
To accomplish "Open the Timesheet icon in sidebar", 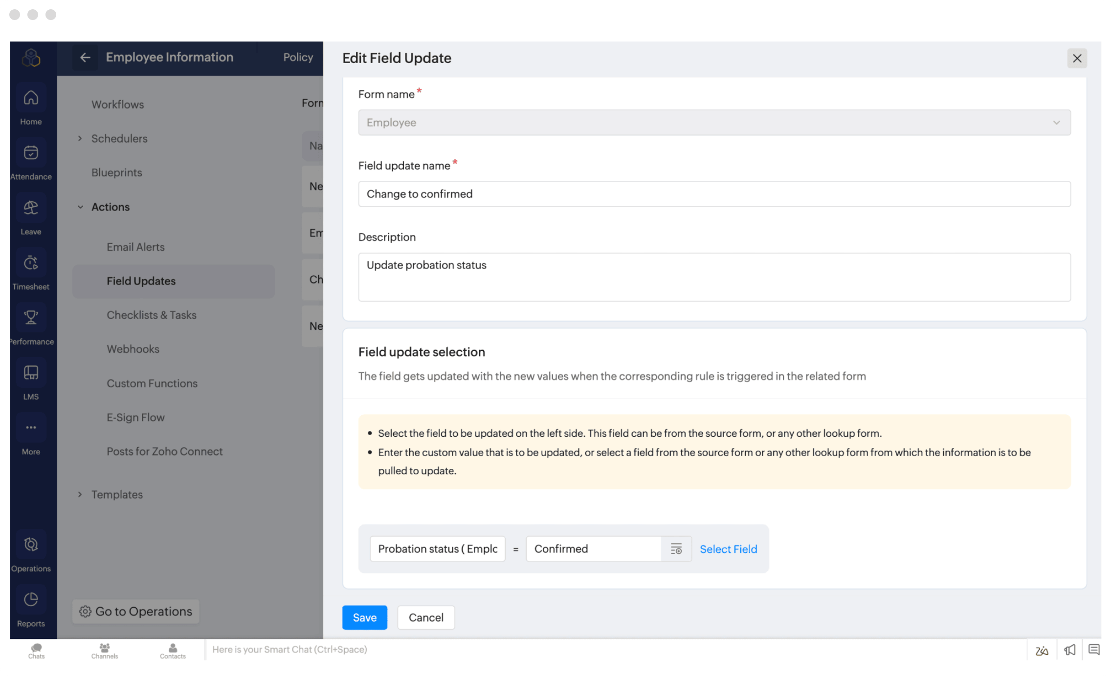I will tap(31, 263).
